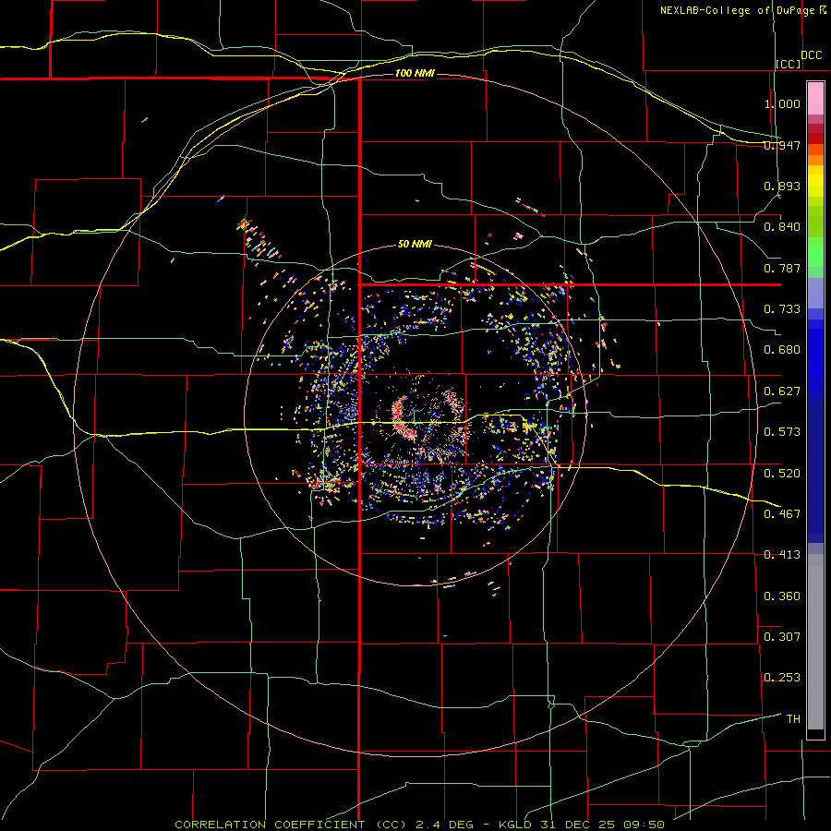Screen dimensions: 831x831
Task: Click the gray segment of the color bar
Action: click(815, 642)
